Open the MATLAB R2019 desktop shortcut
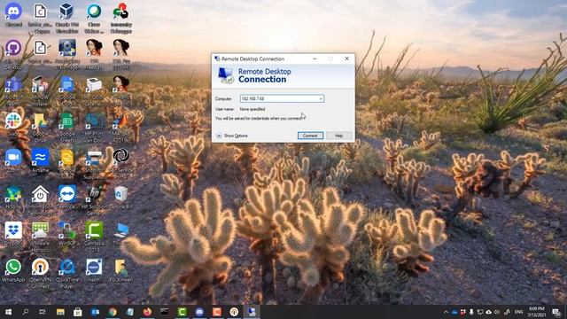 (120, 128)
